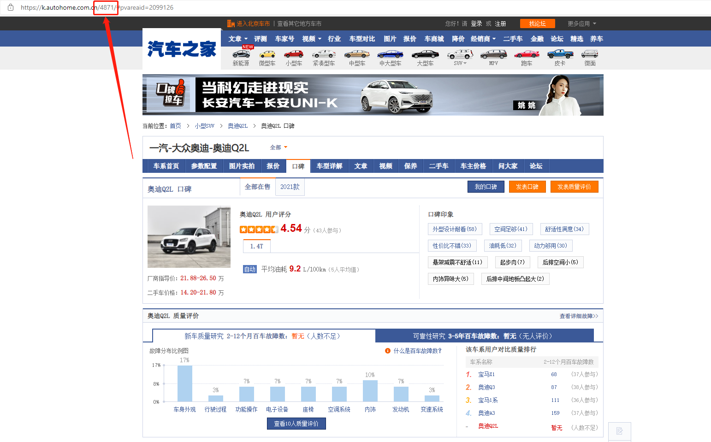Select the 空间足够(41) impression tag
Viewport: 711px width, 442px height.
click(511, 229)
